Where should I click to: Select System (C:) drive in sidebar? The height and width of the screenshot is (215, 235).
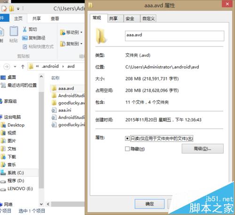[12, 173]
